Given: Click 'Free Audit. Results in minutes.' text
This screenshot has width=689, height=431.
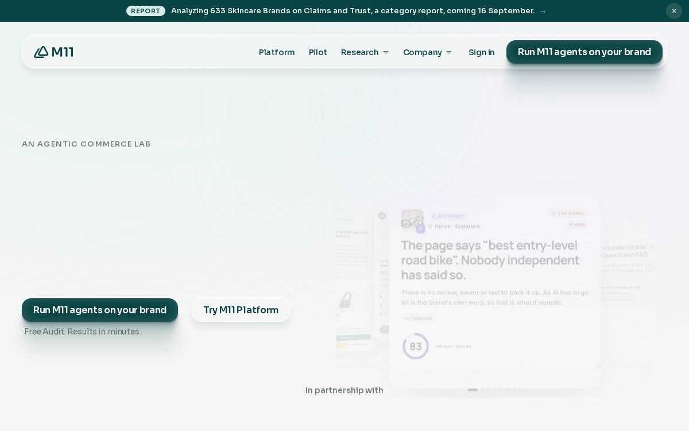Looking at the screenshot, I should (x=83, y=332).
